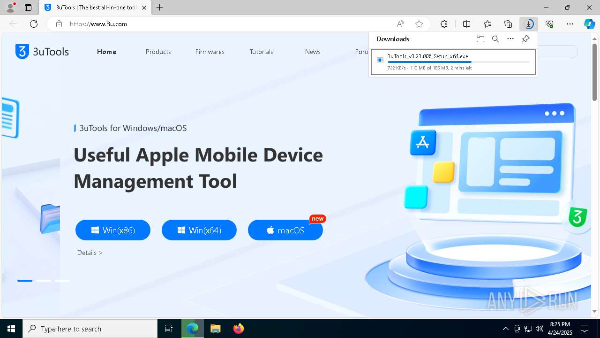600x338 pixels.
Task: Open a new browser tab
Action: pyautogui.click(x=160, y=8)
